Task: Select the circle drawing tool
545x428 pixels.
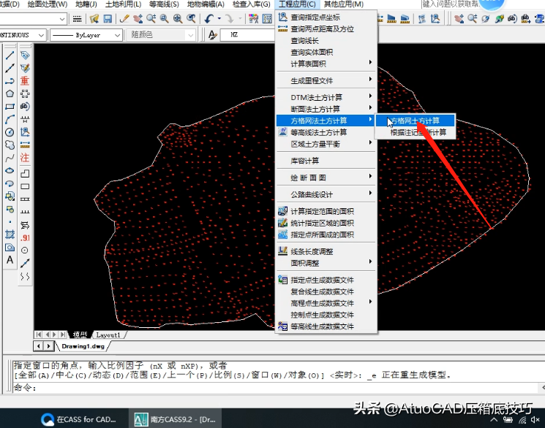Action: pyautogui.click(x=10, y=132)
